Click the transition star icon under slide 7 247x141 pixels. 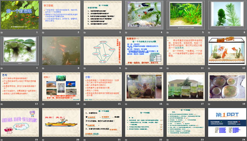pyautogui.click(x=1, y=68)
